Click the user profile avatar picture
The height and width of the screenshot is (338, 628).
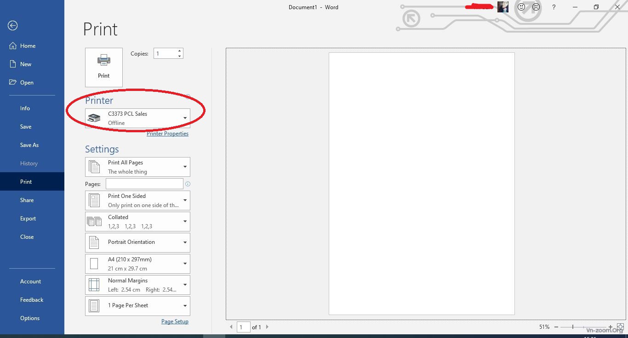point(503,7)
